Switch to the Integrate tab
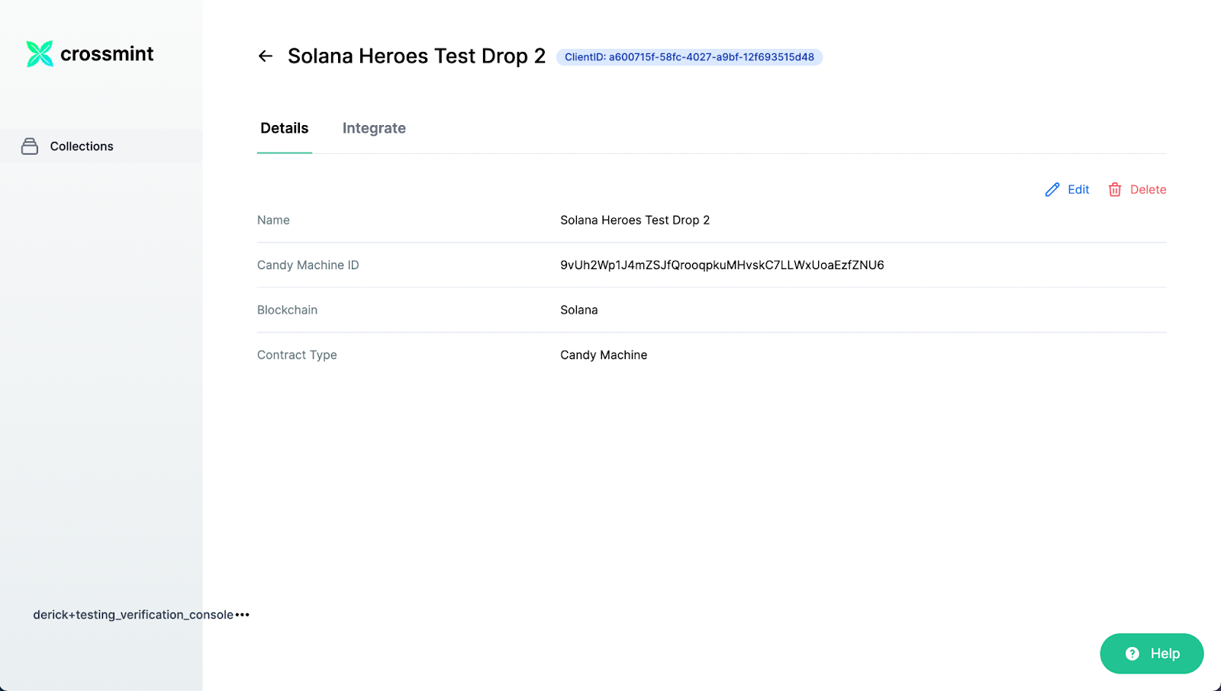The image size is (1221, 691). 374,128
